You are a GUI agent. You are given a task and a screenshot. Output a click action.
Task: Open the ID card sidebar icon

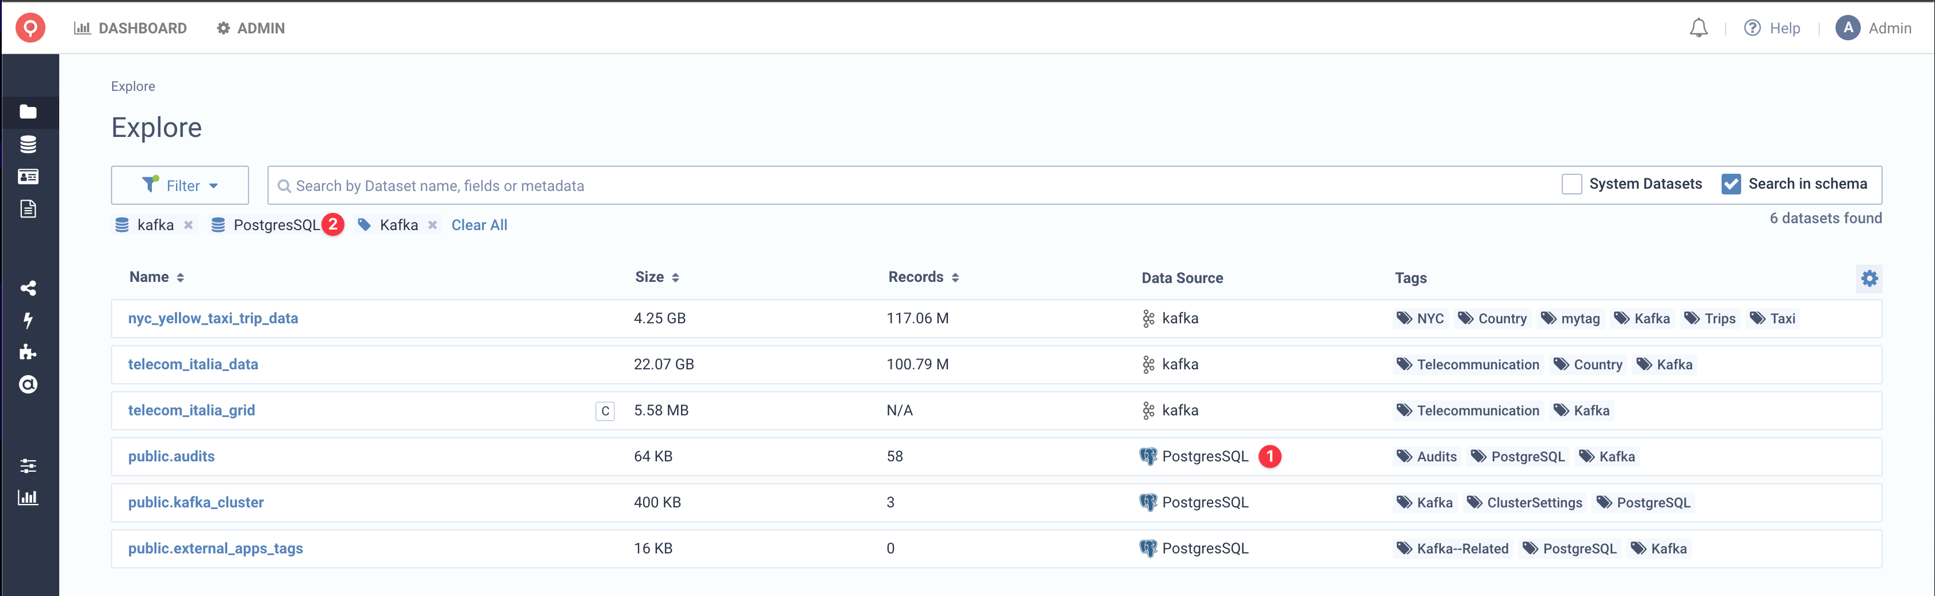click(x=29, y=177)
